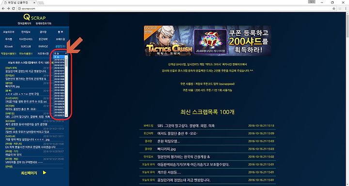Screen dimensions: 349x186
Task: Click 최신페이지 play arrow icon
Action: [45, 172]
